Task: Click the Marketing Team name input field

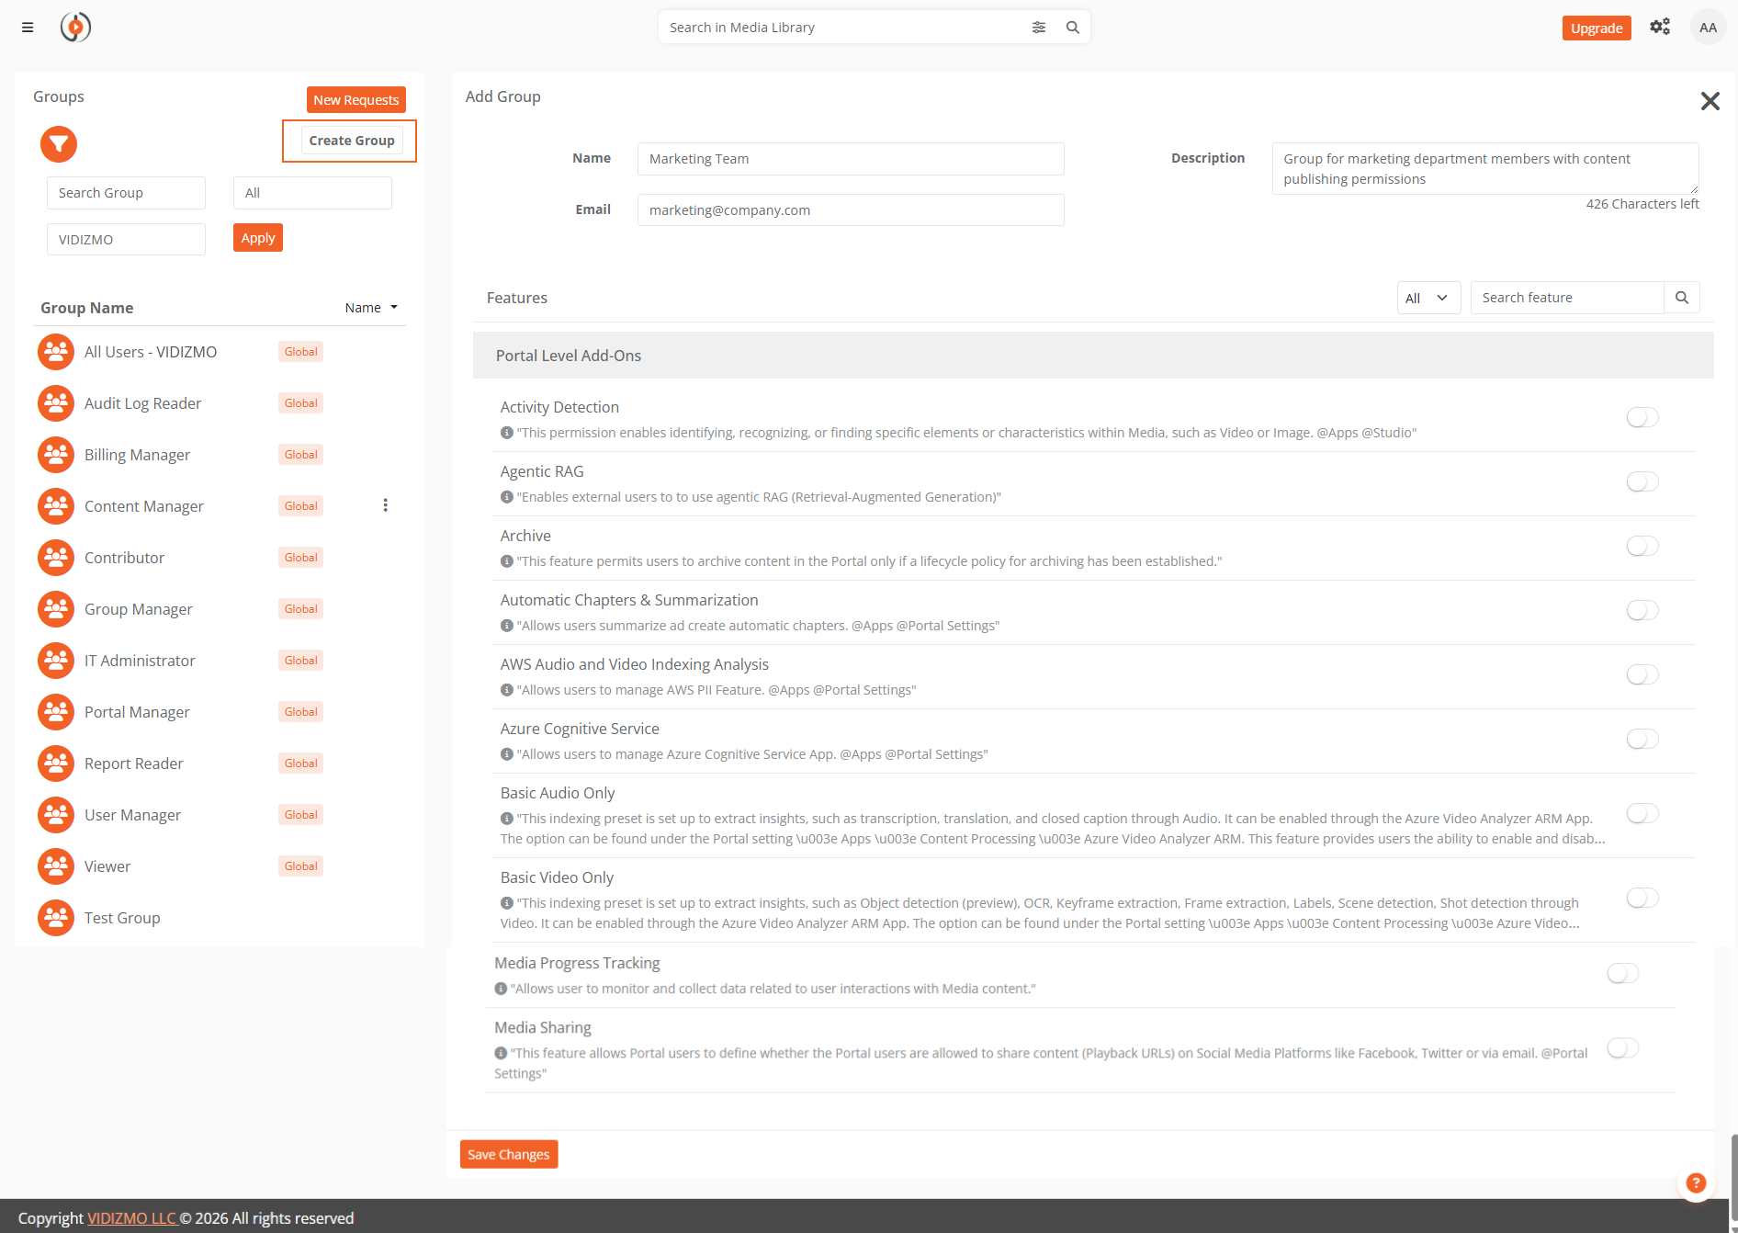Action: coord(850,158)
